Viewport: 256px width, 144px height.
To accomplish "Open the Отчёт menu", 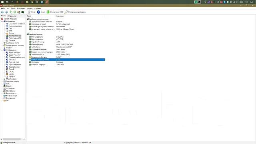I will click(x=13, y=8).
